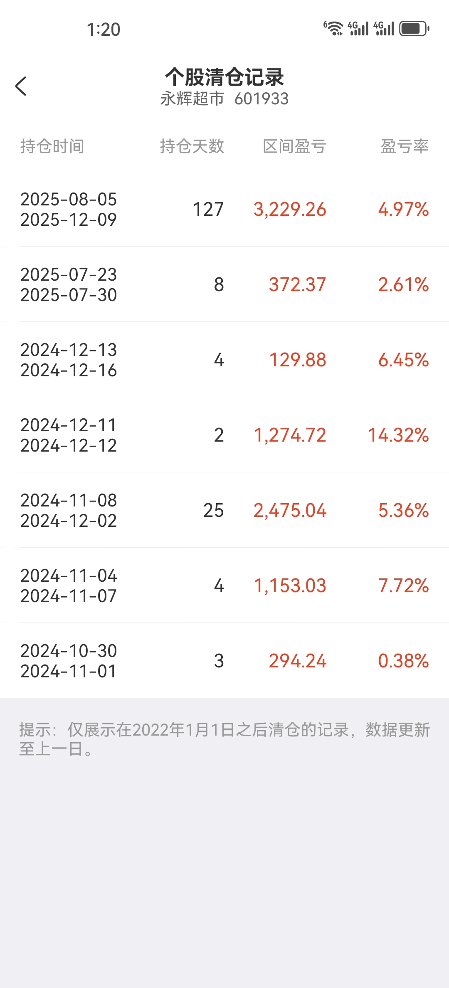Tap the back arrow icon
The image size is (449, 988).
click(21, 86)
